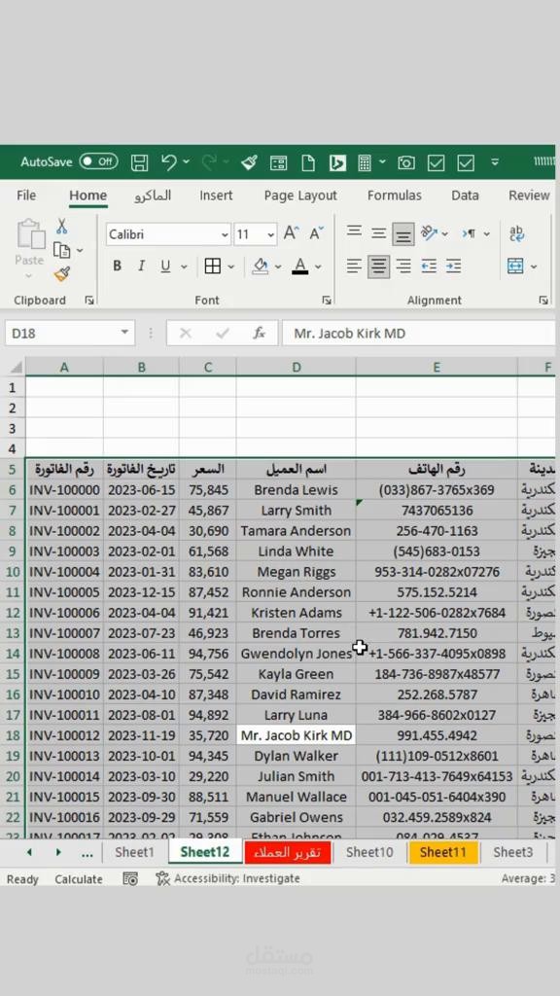560x996 pixels.
Task: Open the red تقرير العملاء sheet tab
Action: tap(288, 852)
